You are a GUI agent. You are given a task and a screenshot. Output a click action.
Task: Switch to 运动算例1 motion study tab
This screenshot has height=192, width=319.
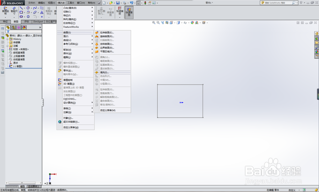[33, 187]
